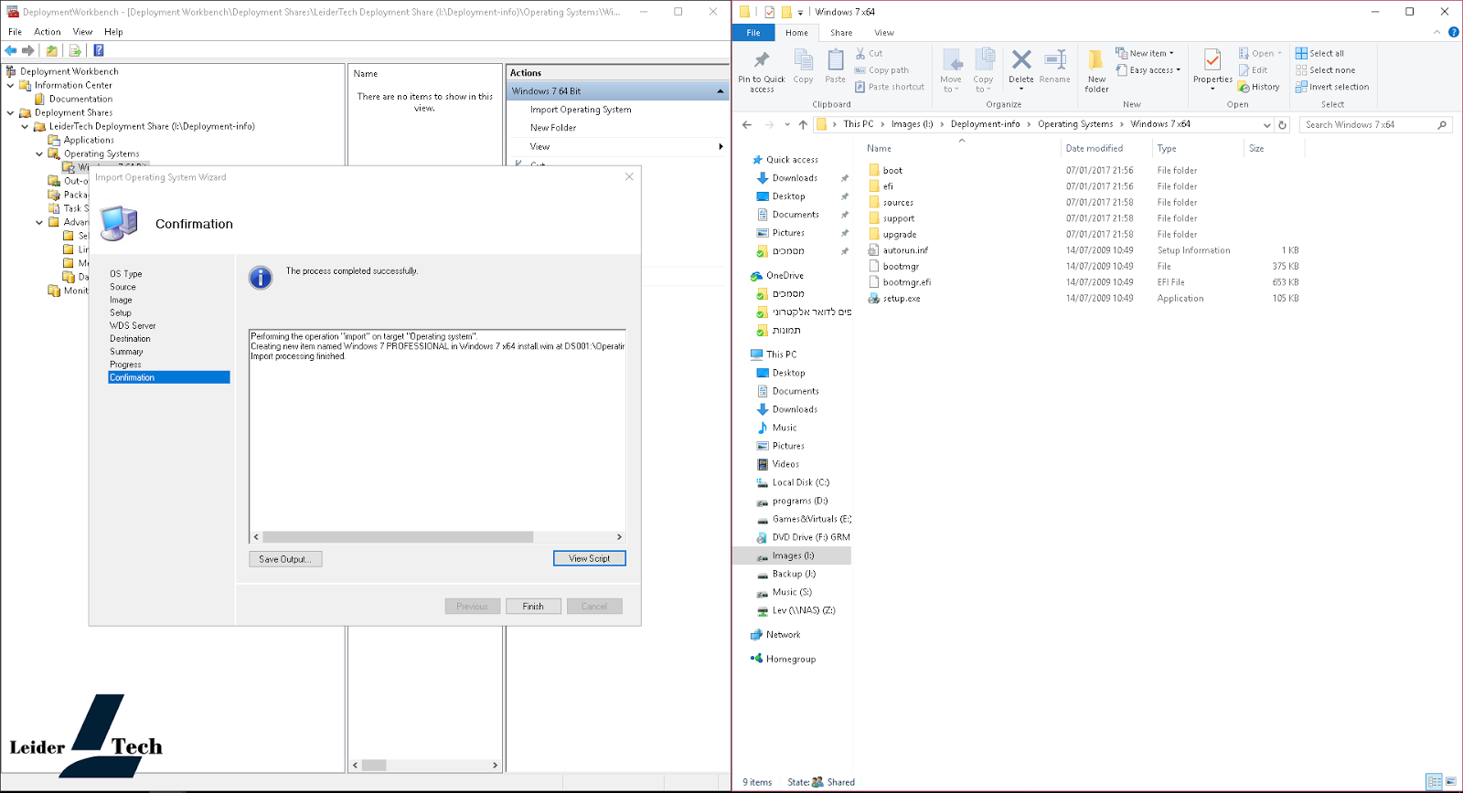Click the Delete icon in Explorer ribbon
Screen dimensions: 1463x793
pos(1021,66)
